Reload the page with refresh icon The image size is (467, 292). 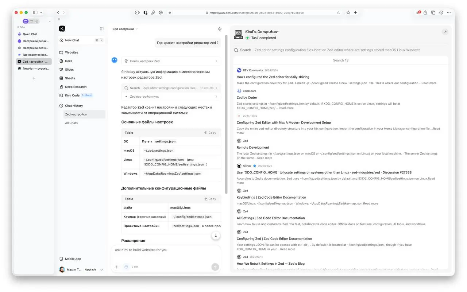(x=339, y=12)
